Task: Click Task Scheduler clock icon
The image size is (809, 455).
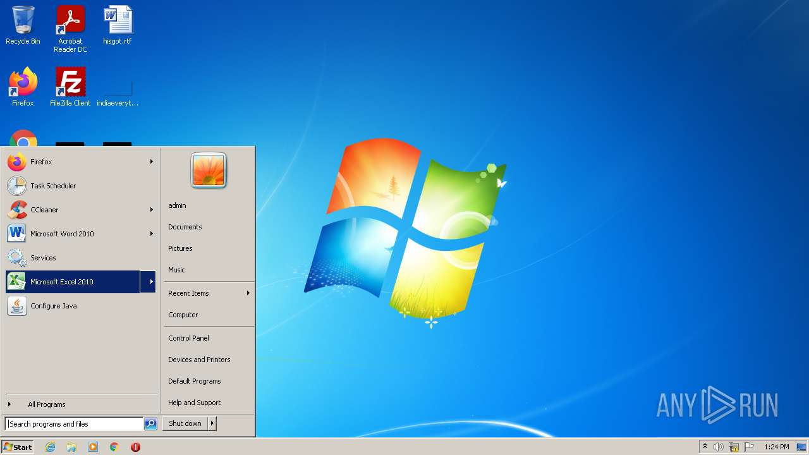Action: [17, 186]
